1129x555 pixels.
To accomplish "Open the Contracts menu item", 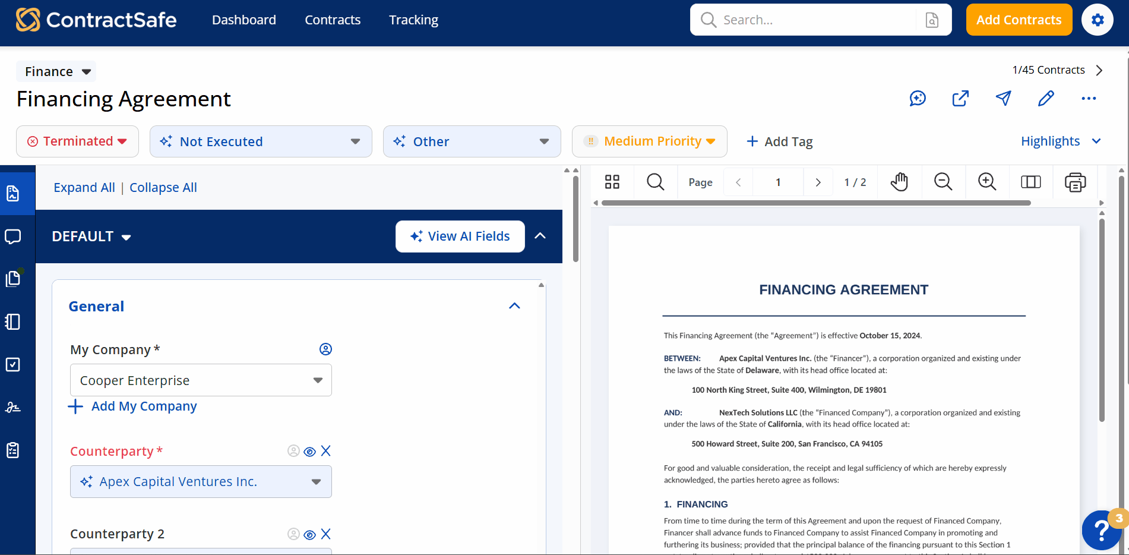I will [x=333, y=20].
